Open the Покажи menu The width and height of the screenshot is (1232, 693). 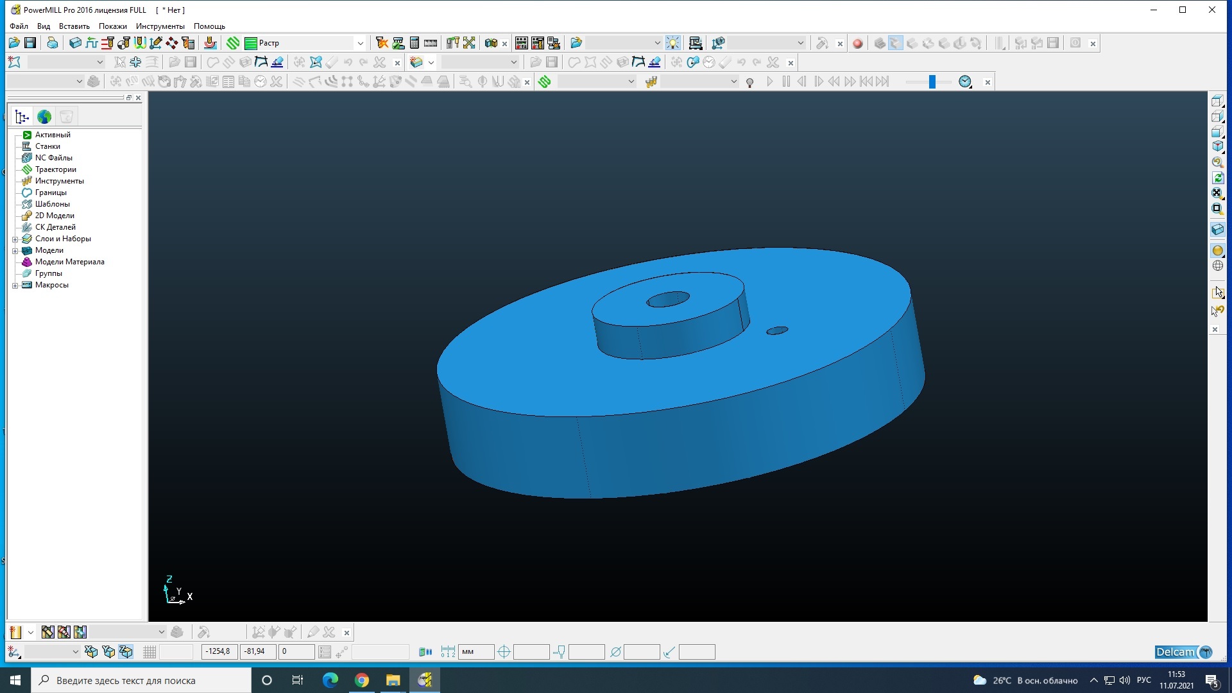(x=113, y=26)
